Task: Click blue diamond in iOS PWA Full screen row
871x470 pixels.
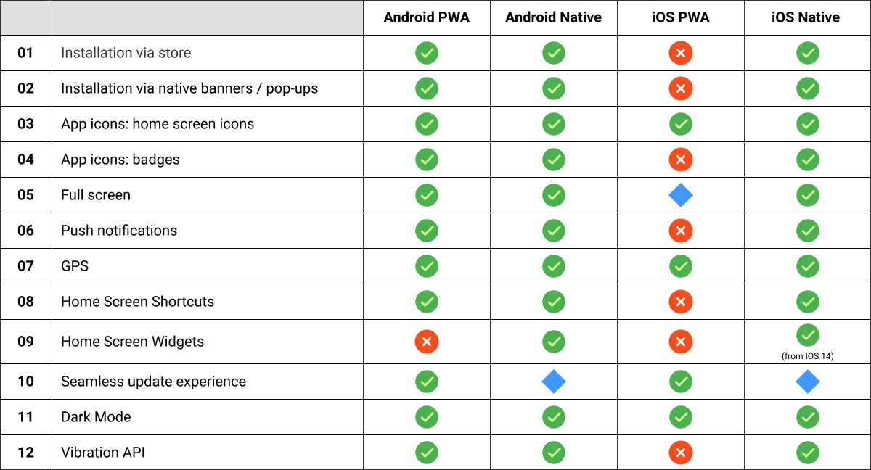Action: (681, 195)
